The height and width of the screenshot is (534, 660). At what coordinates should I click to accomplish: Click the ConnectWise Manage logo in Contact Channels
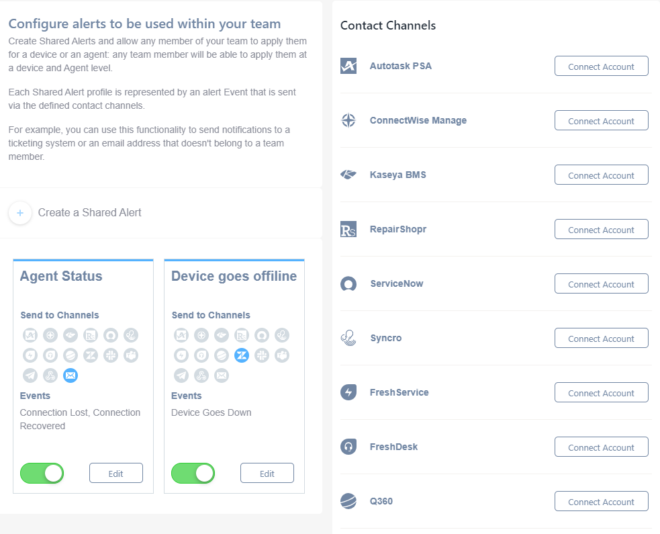[348, 120]
